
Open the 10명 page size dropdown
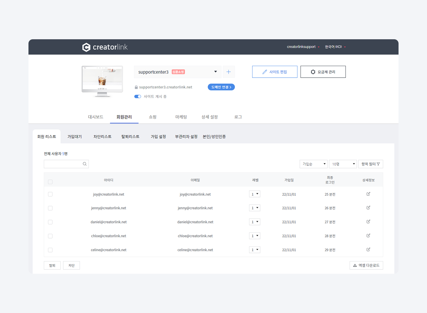[x=343, y=164]
